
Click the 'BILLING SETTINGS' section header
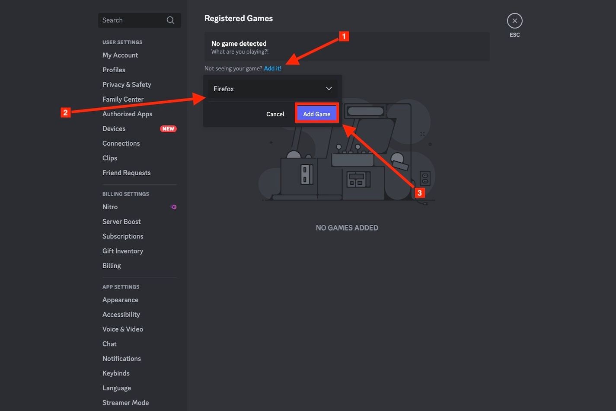pos(126,194)
